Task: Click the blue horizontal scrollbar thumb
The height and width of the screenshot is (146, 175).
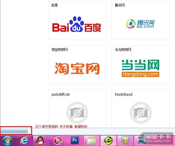Action: click(x=14, y=131)
